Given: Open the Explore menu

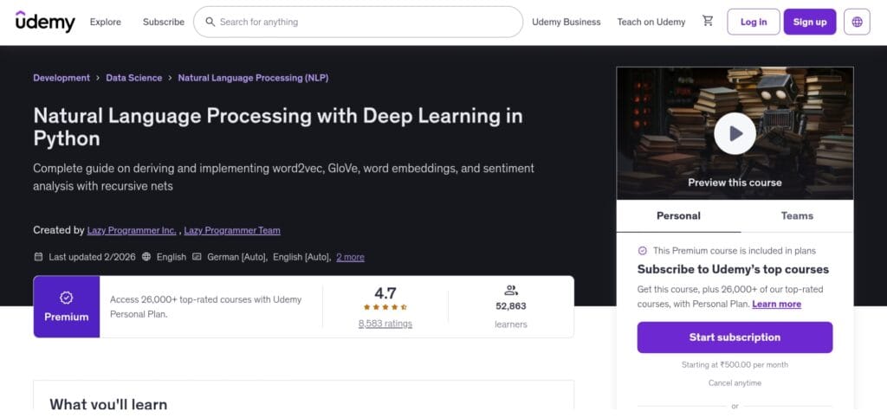Looking at the screenshot, I should click(x=105, y=22).
